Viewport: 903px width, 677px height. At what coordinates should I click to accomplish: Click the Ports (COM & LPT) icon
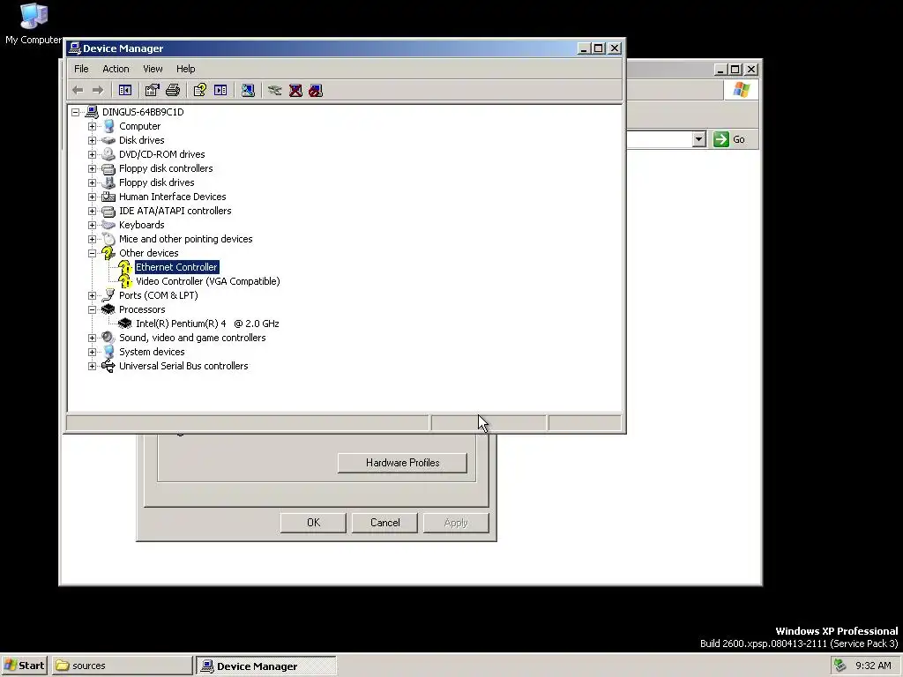[x=108, y=295]
